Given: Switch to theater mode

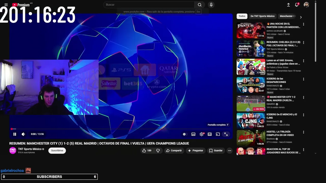Looking at the screenshot, I should point(210,134).
